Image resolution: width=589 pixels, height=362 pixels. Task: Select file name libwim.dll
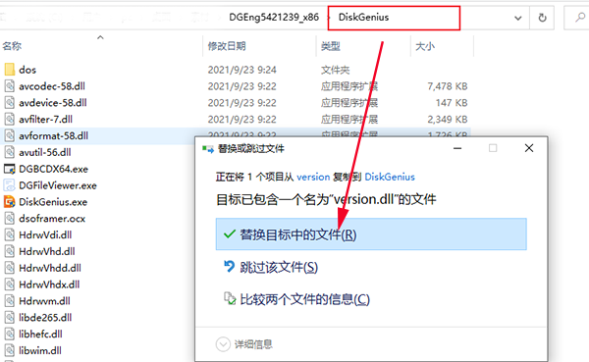(40, 350)
